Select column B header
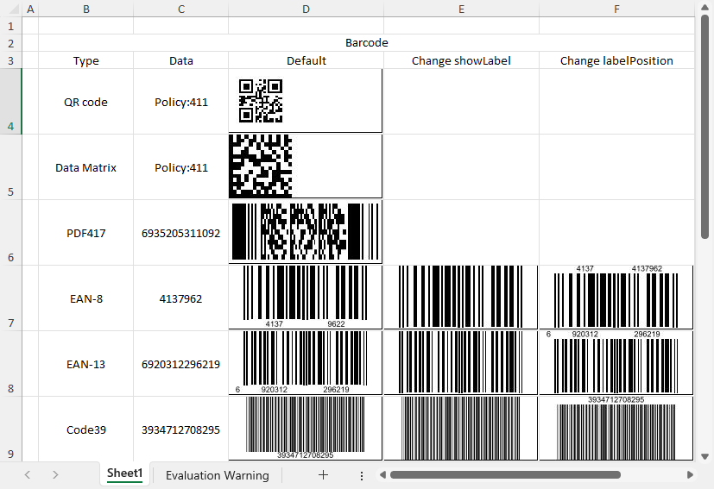Image resolution: width=714 pixels, height=489 pixels. [86, 9]
